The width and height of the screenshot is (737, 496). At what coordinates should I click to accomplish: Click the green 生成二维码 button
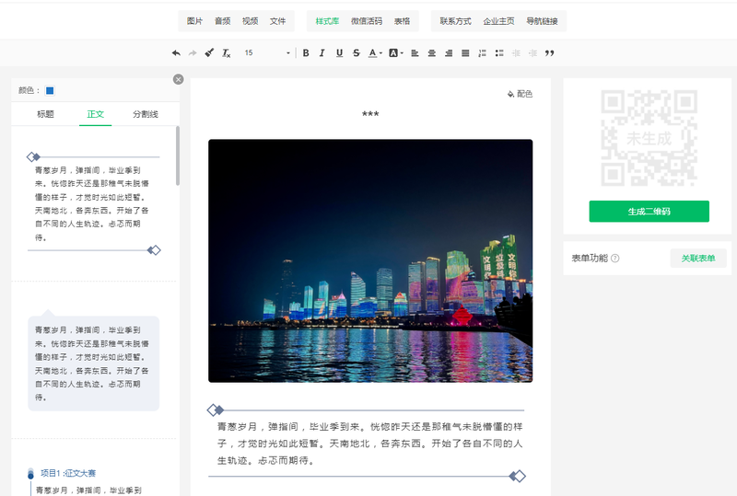pos(649,212)
